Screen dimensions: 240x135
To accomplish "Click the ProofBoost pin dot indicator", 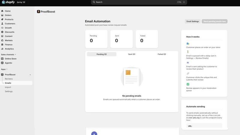I will coord(30,75).
